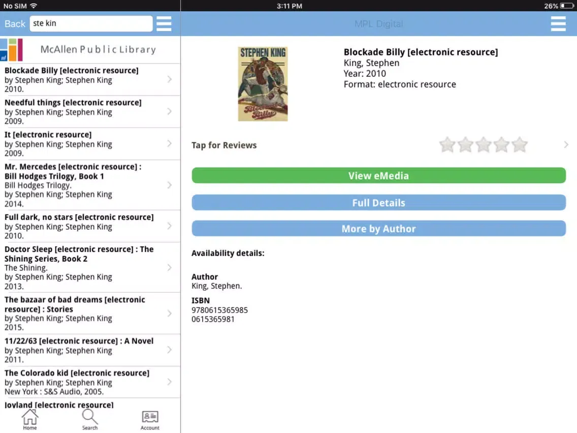Go Back from the search results
577x433 pixels.
15,23
